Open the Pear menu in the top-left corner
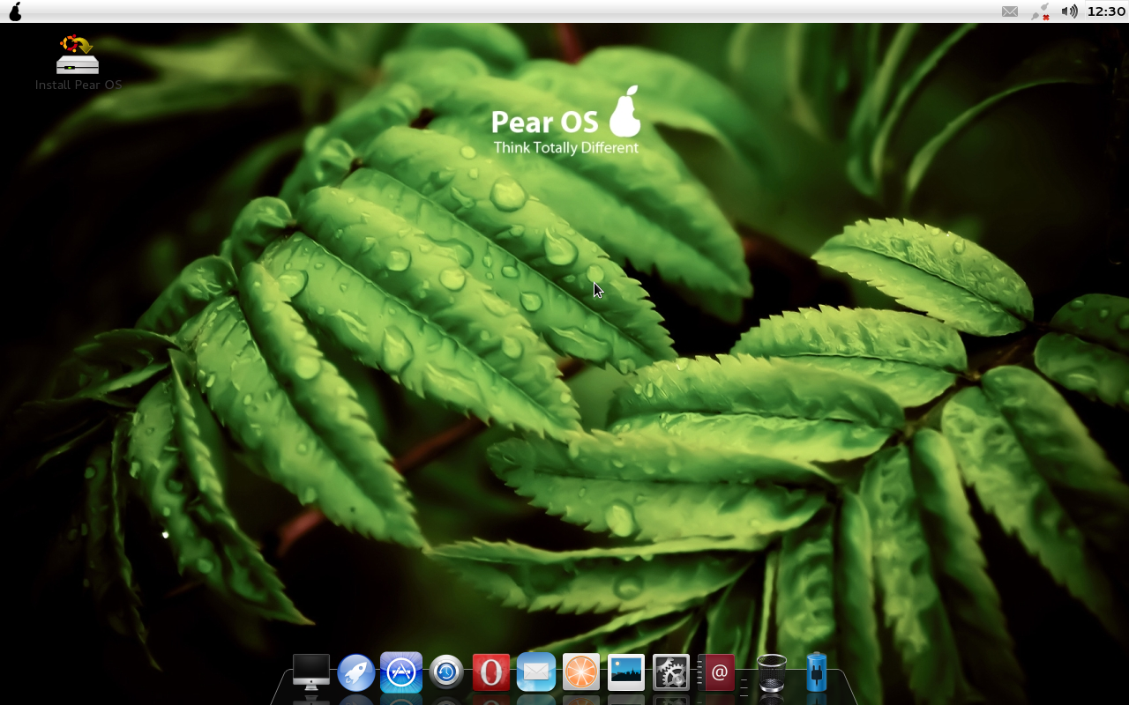This screenshot has height=705, width=1129. click(x=14, y=11)
